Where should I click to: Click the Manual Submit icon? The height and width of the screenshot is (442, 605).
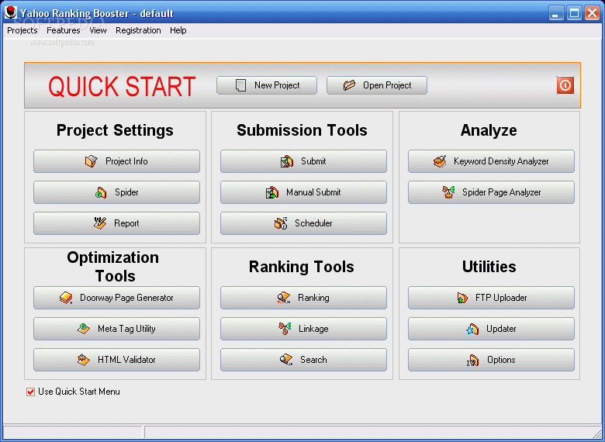tap(272, 192)
